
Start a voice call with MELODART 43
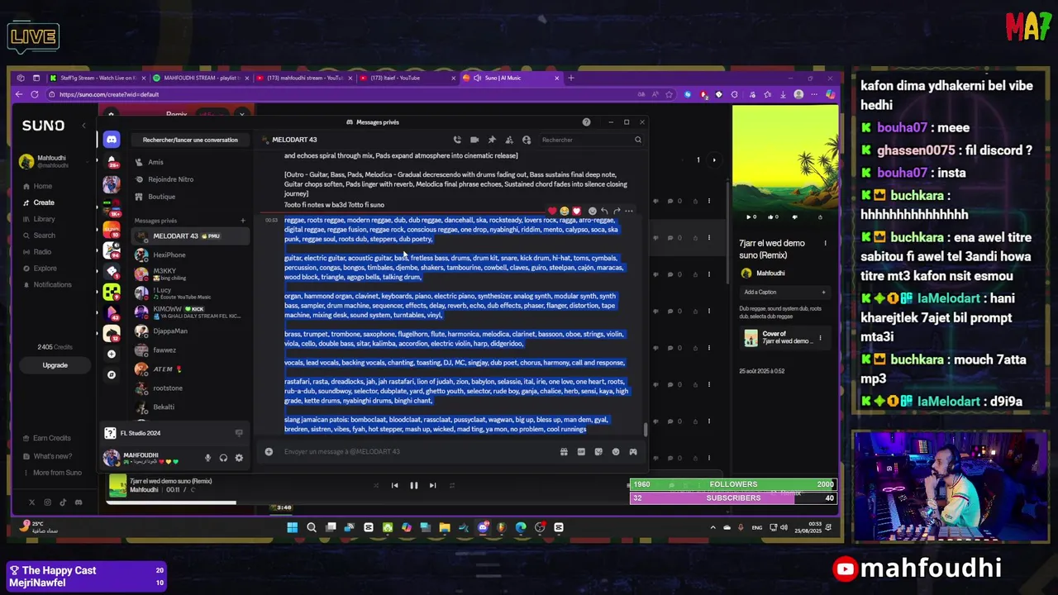[x=457, y=140]
